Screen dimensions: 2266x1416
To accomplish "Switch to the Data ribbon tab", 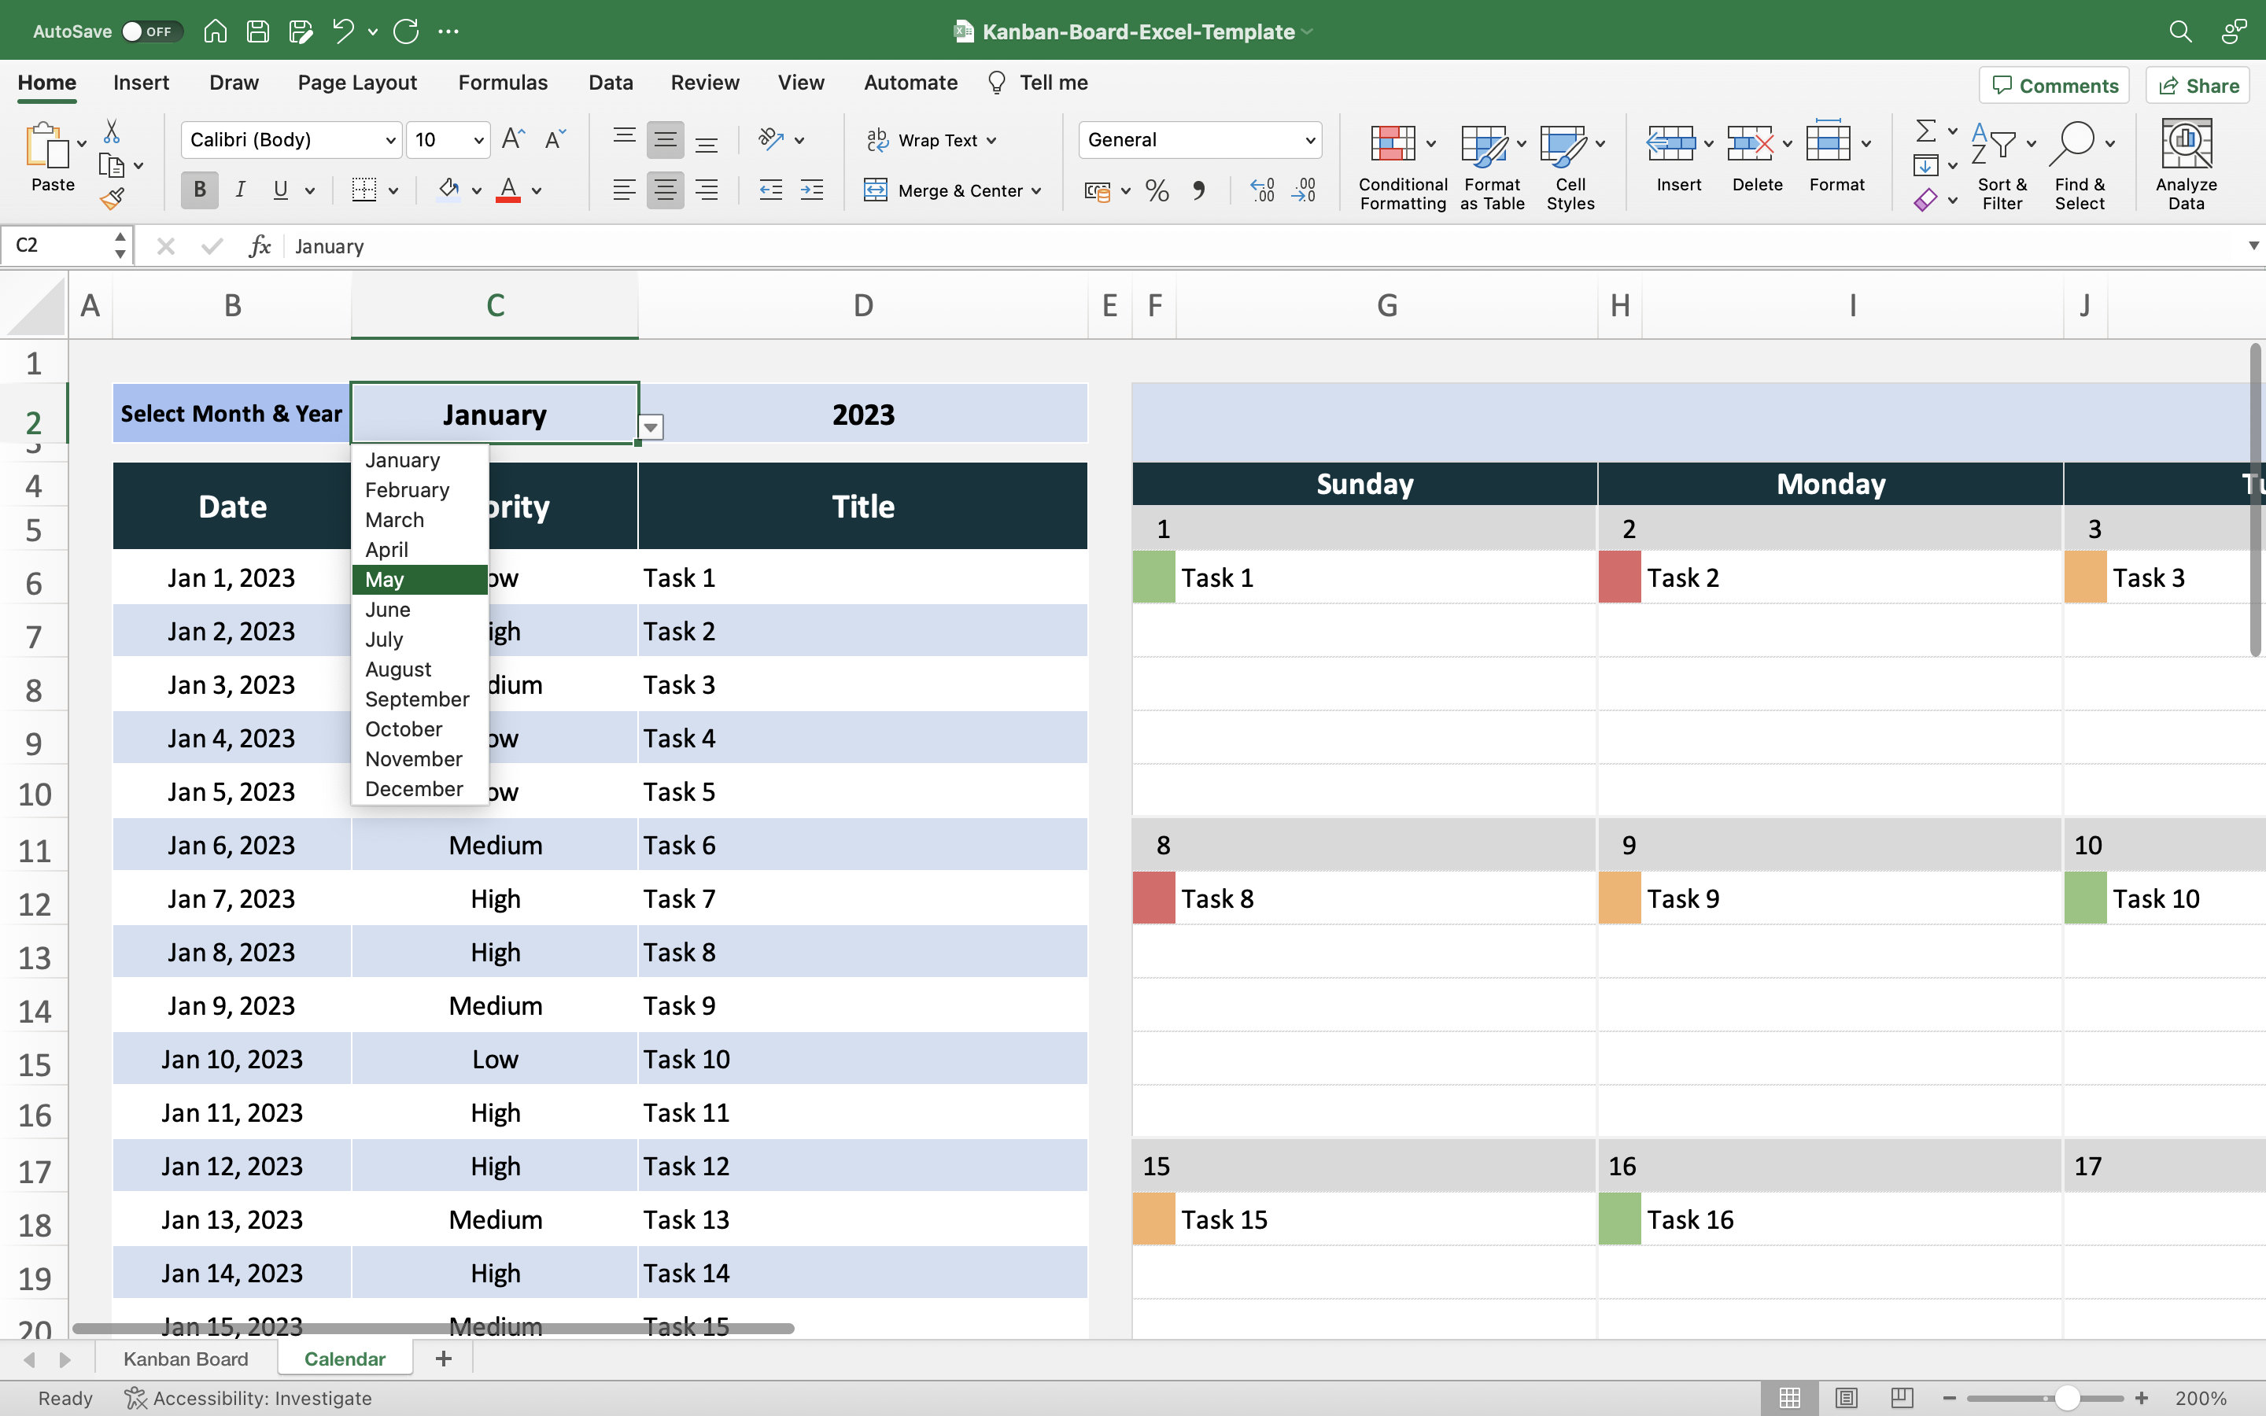I will [611, 83].
